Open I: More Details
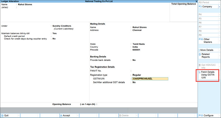 pos(208,50)
